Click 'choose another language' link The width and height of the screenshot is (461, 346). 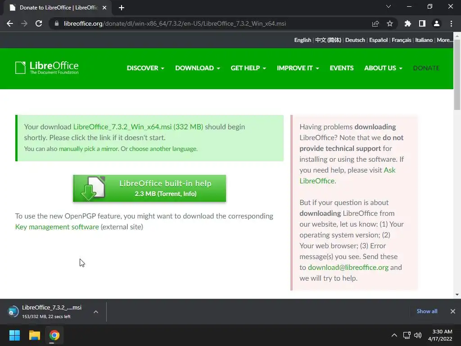[163, 149]
